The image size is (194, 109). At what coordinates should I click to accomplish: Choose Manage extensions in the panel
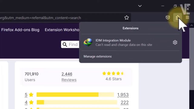click(98, 56)
